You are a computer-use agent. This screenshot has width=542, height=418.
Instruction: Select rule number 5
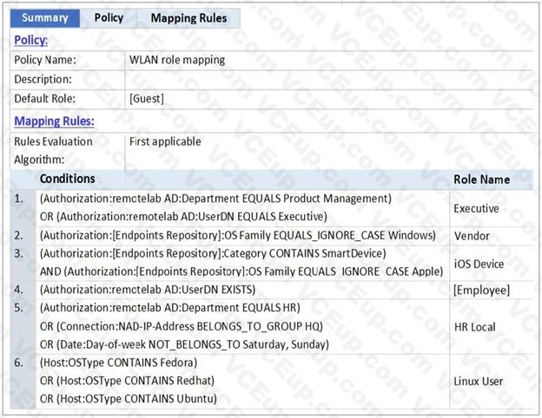tap(19, 308)
